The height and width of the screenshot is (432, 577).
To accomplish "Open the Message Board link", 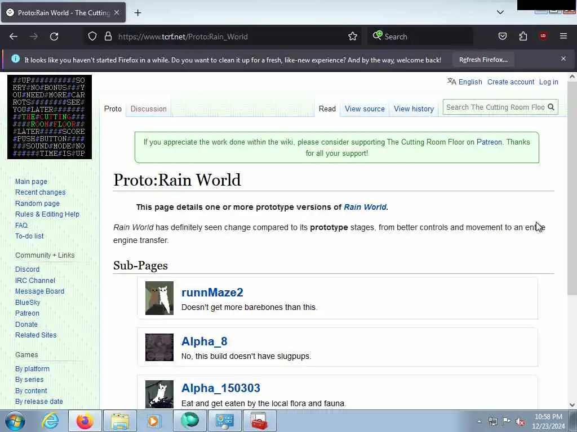I will tap(40, 291).
